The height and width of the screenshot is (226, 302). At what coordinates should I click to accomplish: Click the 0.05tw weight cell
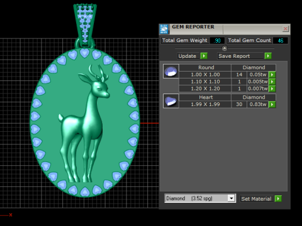(258, 75)
